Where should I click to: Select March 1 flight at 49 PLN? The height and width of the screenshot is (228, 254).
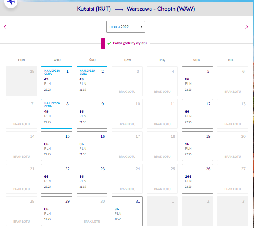pos(57,81)
